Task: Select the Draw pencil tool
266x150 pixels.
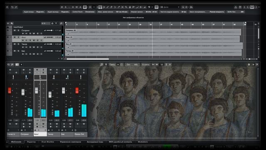Action: (x=108, y=7)
